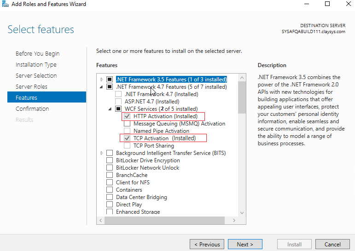Click the horizontal scroll left arrow
This screenshot has width=355, height=251.
point(101,220)
